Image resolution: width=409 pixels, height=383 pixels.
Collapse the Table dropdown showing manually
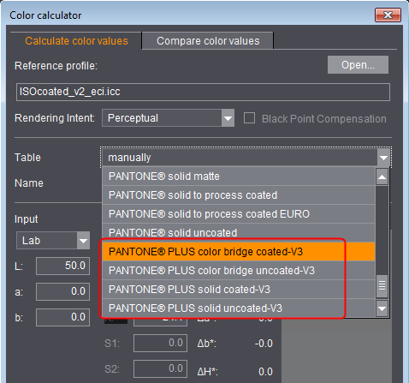246,158
